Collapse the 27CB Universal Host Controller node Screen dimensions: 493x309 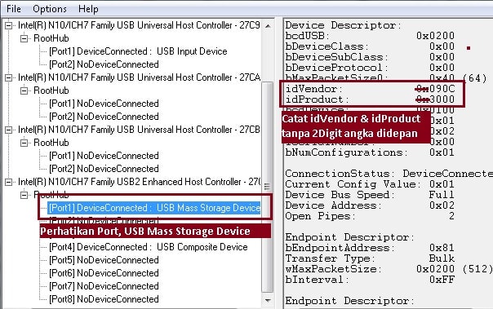click(9, 130)
